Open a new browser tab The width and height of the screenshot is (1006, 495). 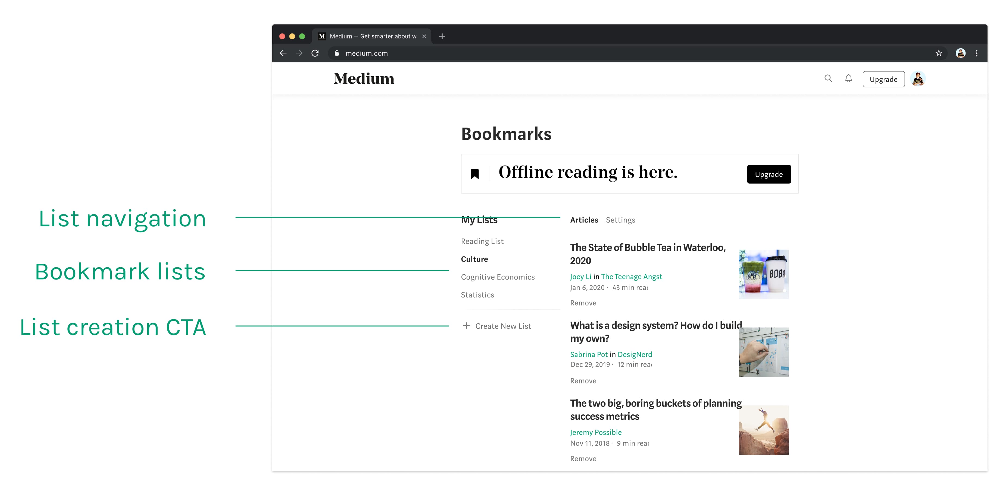click(x=442, y=36)
